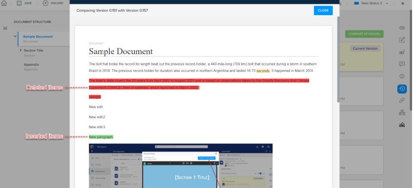
Task: Click 'Comparing Version 0.151 with Version 0.157' title
Action: [x=112, y=10]
